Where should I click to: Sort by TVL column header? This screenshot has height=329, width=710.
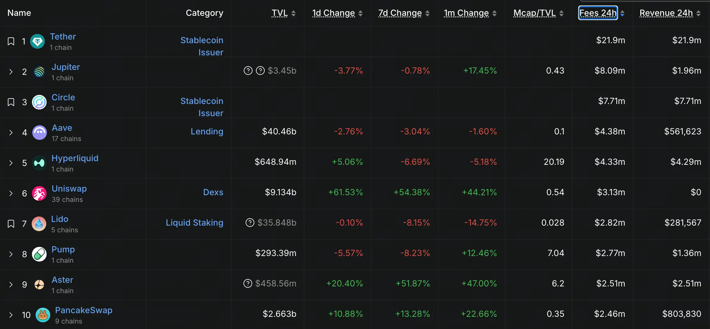(279, 13)
